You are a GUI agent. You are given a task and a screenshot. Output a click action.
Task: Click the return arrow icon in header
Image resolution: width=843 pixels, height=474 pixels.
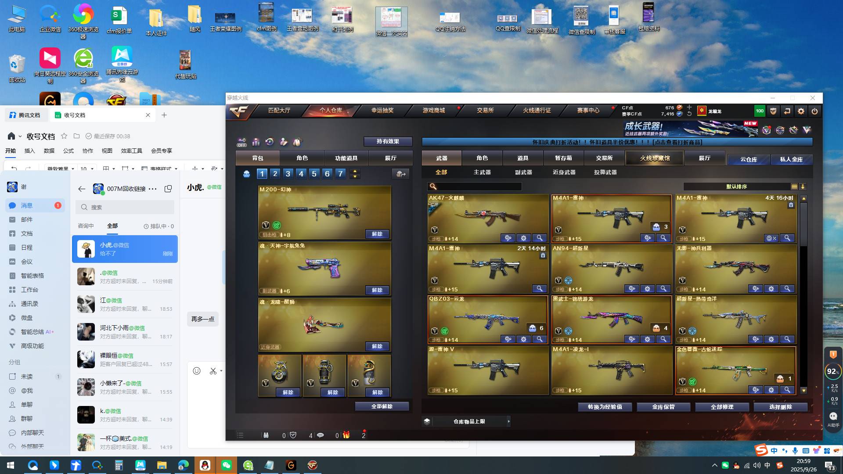coord(787,111)
